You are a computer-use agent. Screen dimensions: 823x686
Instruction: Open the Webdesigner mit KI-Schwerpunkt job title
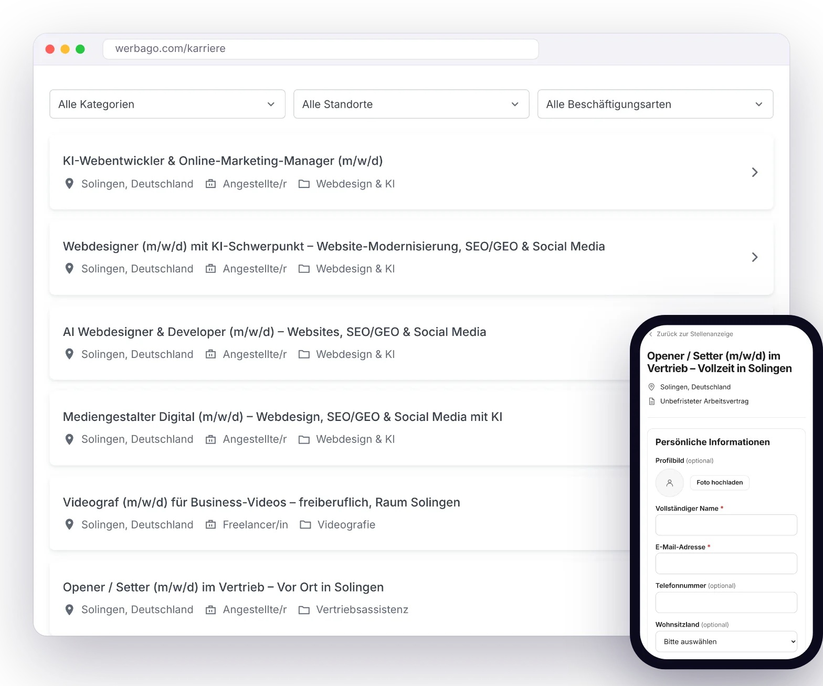[334, 246]
